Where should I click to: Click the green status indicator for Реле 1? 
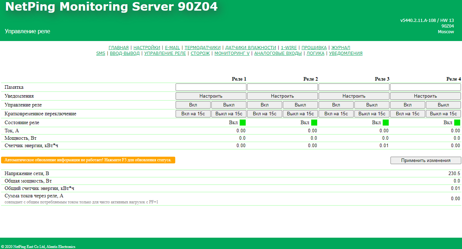point(243,123)
